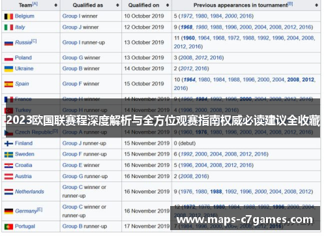
Task: Click the Netherlands flag icon
Action: (x=8, y=192)
